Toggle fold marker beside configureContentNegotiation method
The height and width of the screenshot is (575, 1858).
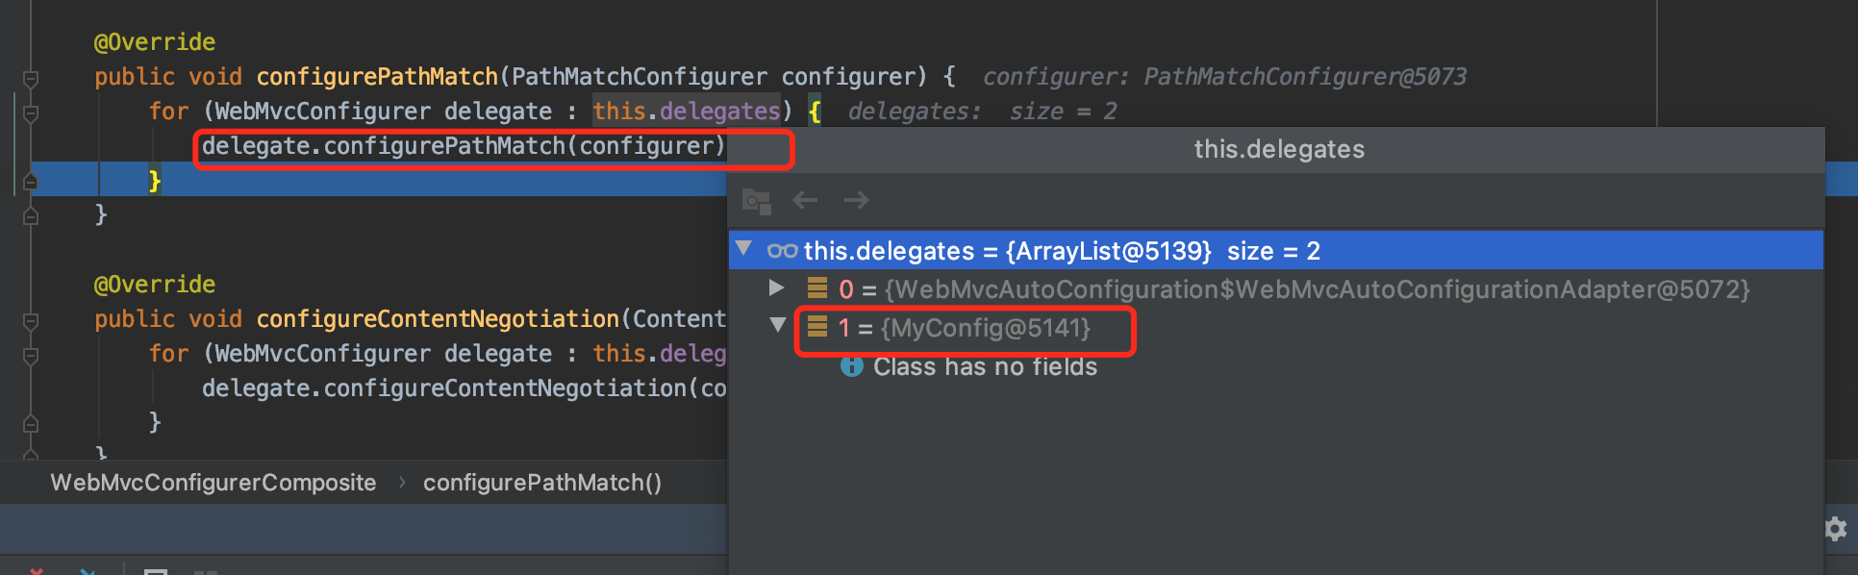tap(31, 320)
